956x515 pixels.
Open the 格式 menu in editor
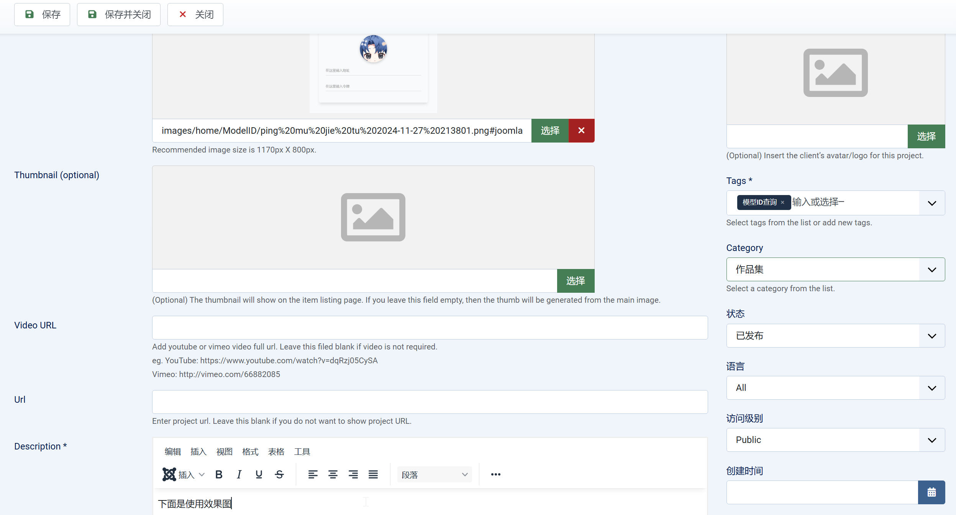click(x=250, y=452)
